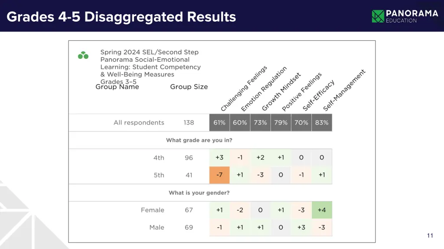Viewport: 444px width, 249px height.
Task: Click the slide page number 11
Action: (430, 236)
